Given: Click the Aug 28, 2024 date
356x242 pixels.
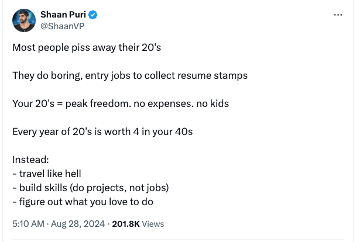Looking at the screenshot, I should coord(78,224).
